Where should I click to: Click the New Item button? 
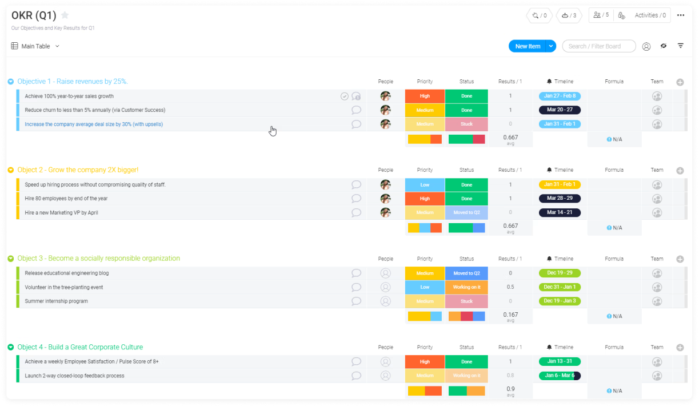[x=528, y=46]
